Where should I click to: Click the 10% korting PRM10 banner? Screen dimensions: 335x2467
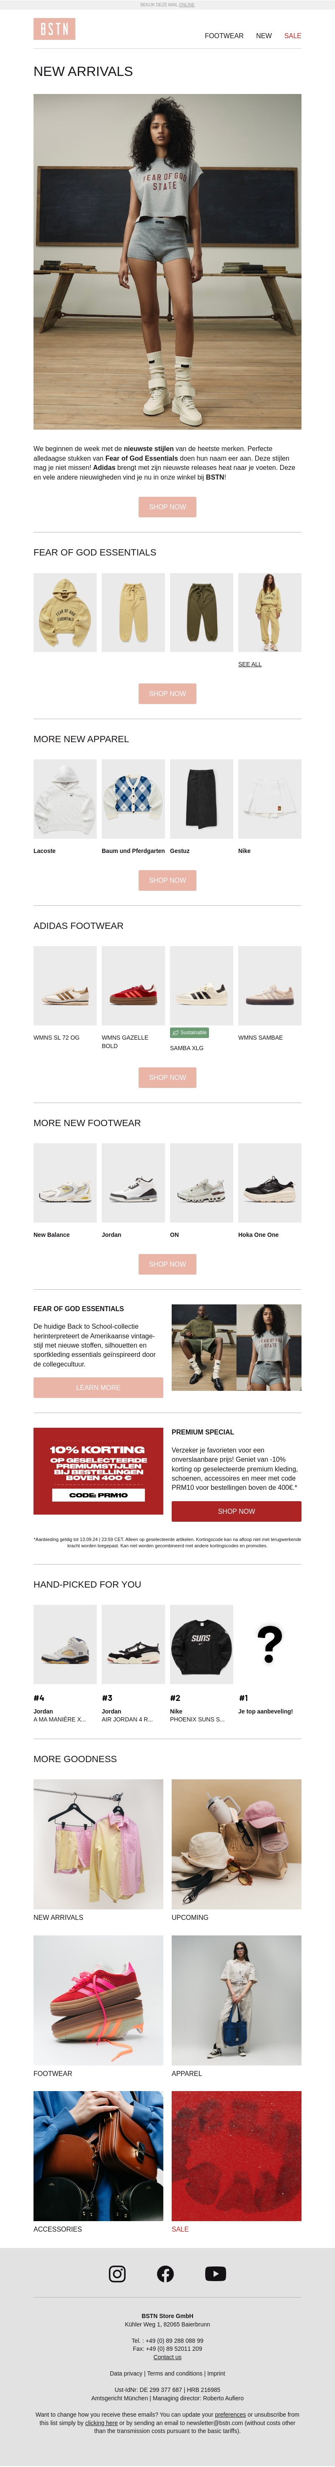pos(98,1470)
